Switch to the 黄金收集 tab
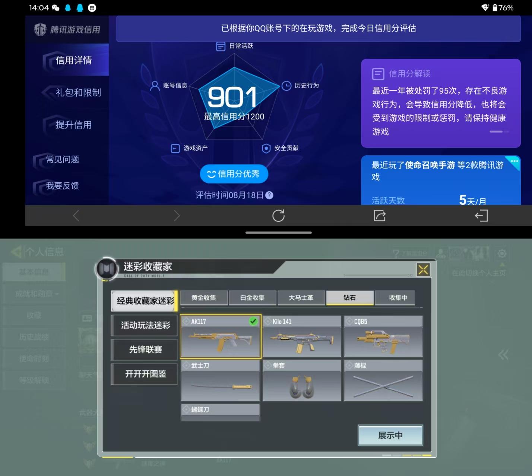This screenshot has height=476, width=532. click(x=204, y=298)
